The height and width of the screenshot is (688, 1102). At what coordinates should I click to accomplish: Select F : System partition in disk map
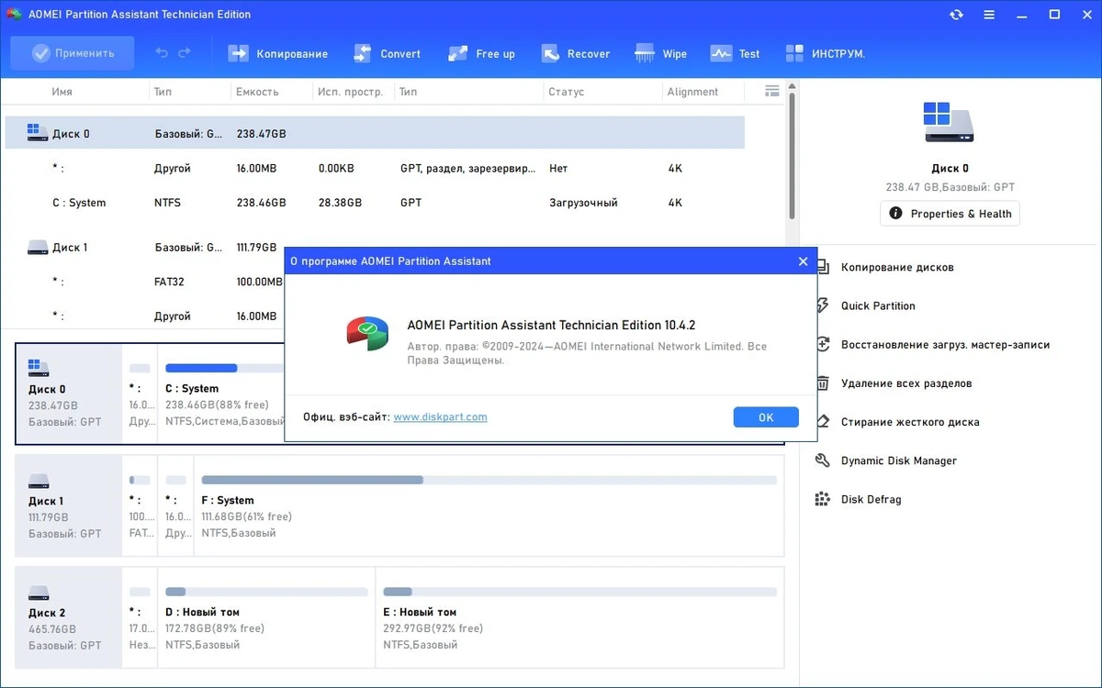click(x=489, y=505)
